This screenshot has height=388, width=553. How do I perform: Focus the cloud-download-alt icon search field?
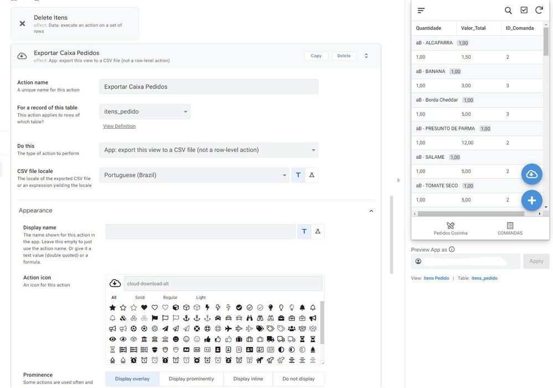[x=223, y=284]
